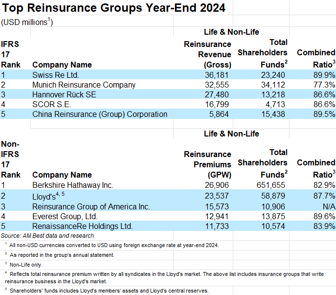Click footnote about Lloyd's syndicates reinsurance premium

tap(164, 278)
